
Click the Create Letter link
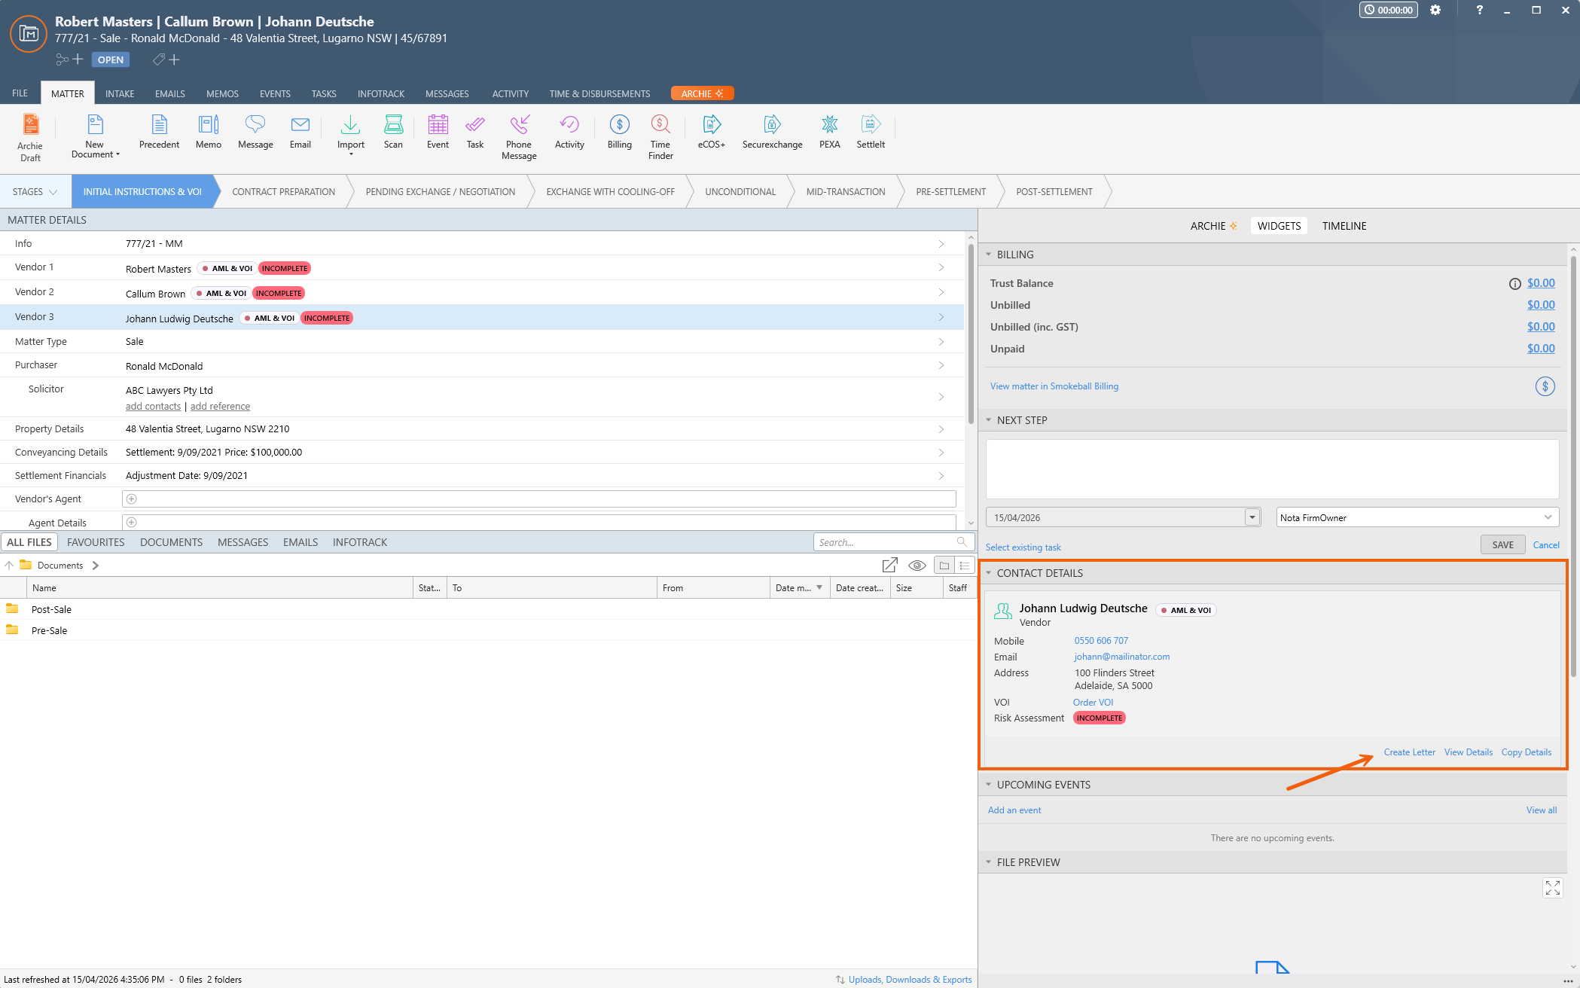[1409, 752]
